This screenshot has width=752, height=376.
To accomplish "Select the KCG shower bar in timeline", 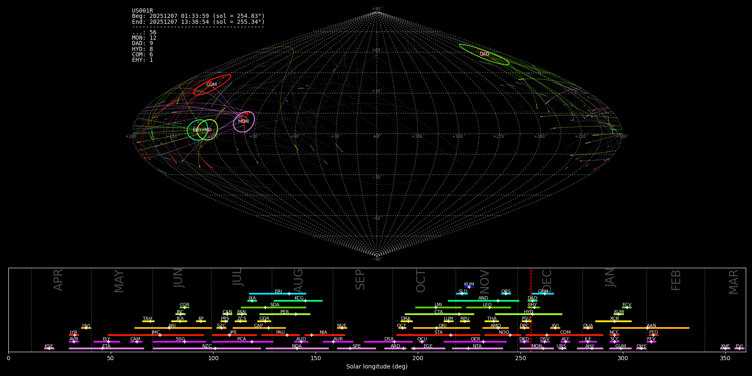I will click(298, 301).
